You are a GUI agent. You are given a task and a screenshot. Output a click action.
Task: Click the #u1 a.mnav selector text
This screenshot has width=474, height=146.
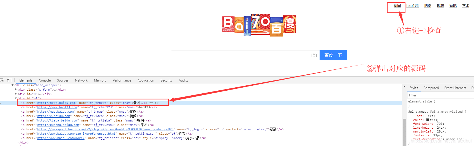[418, 112]
